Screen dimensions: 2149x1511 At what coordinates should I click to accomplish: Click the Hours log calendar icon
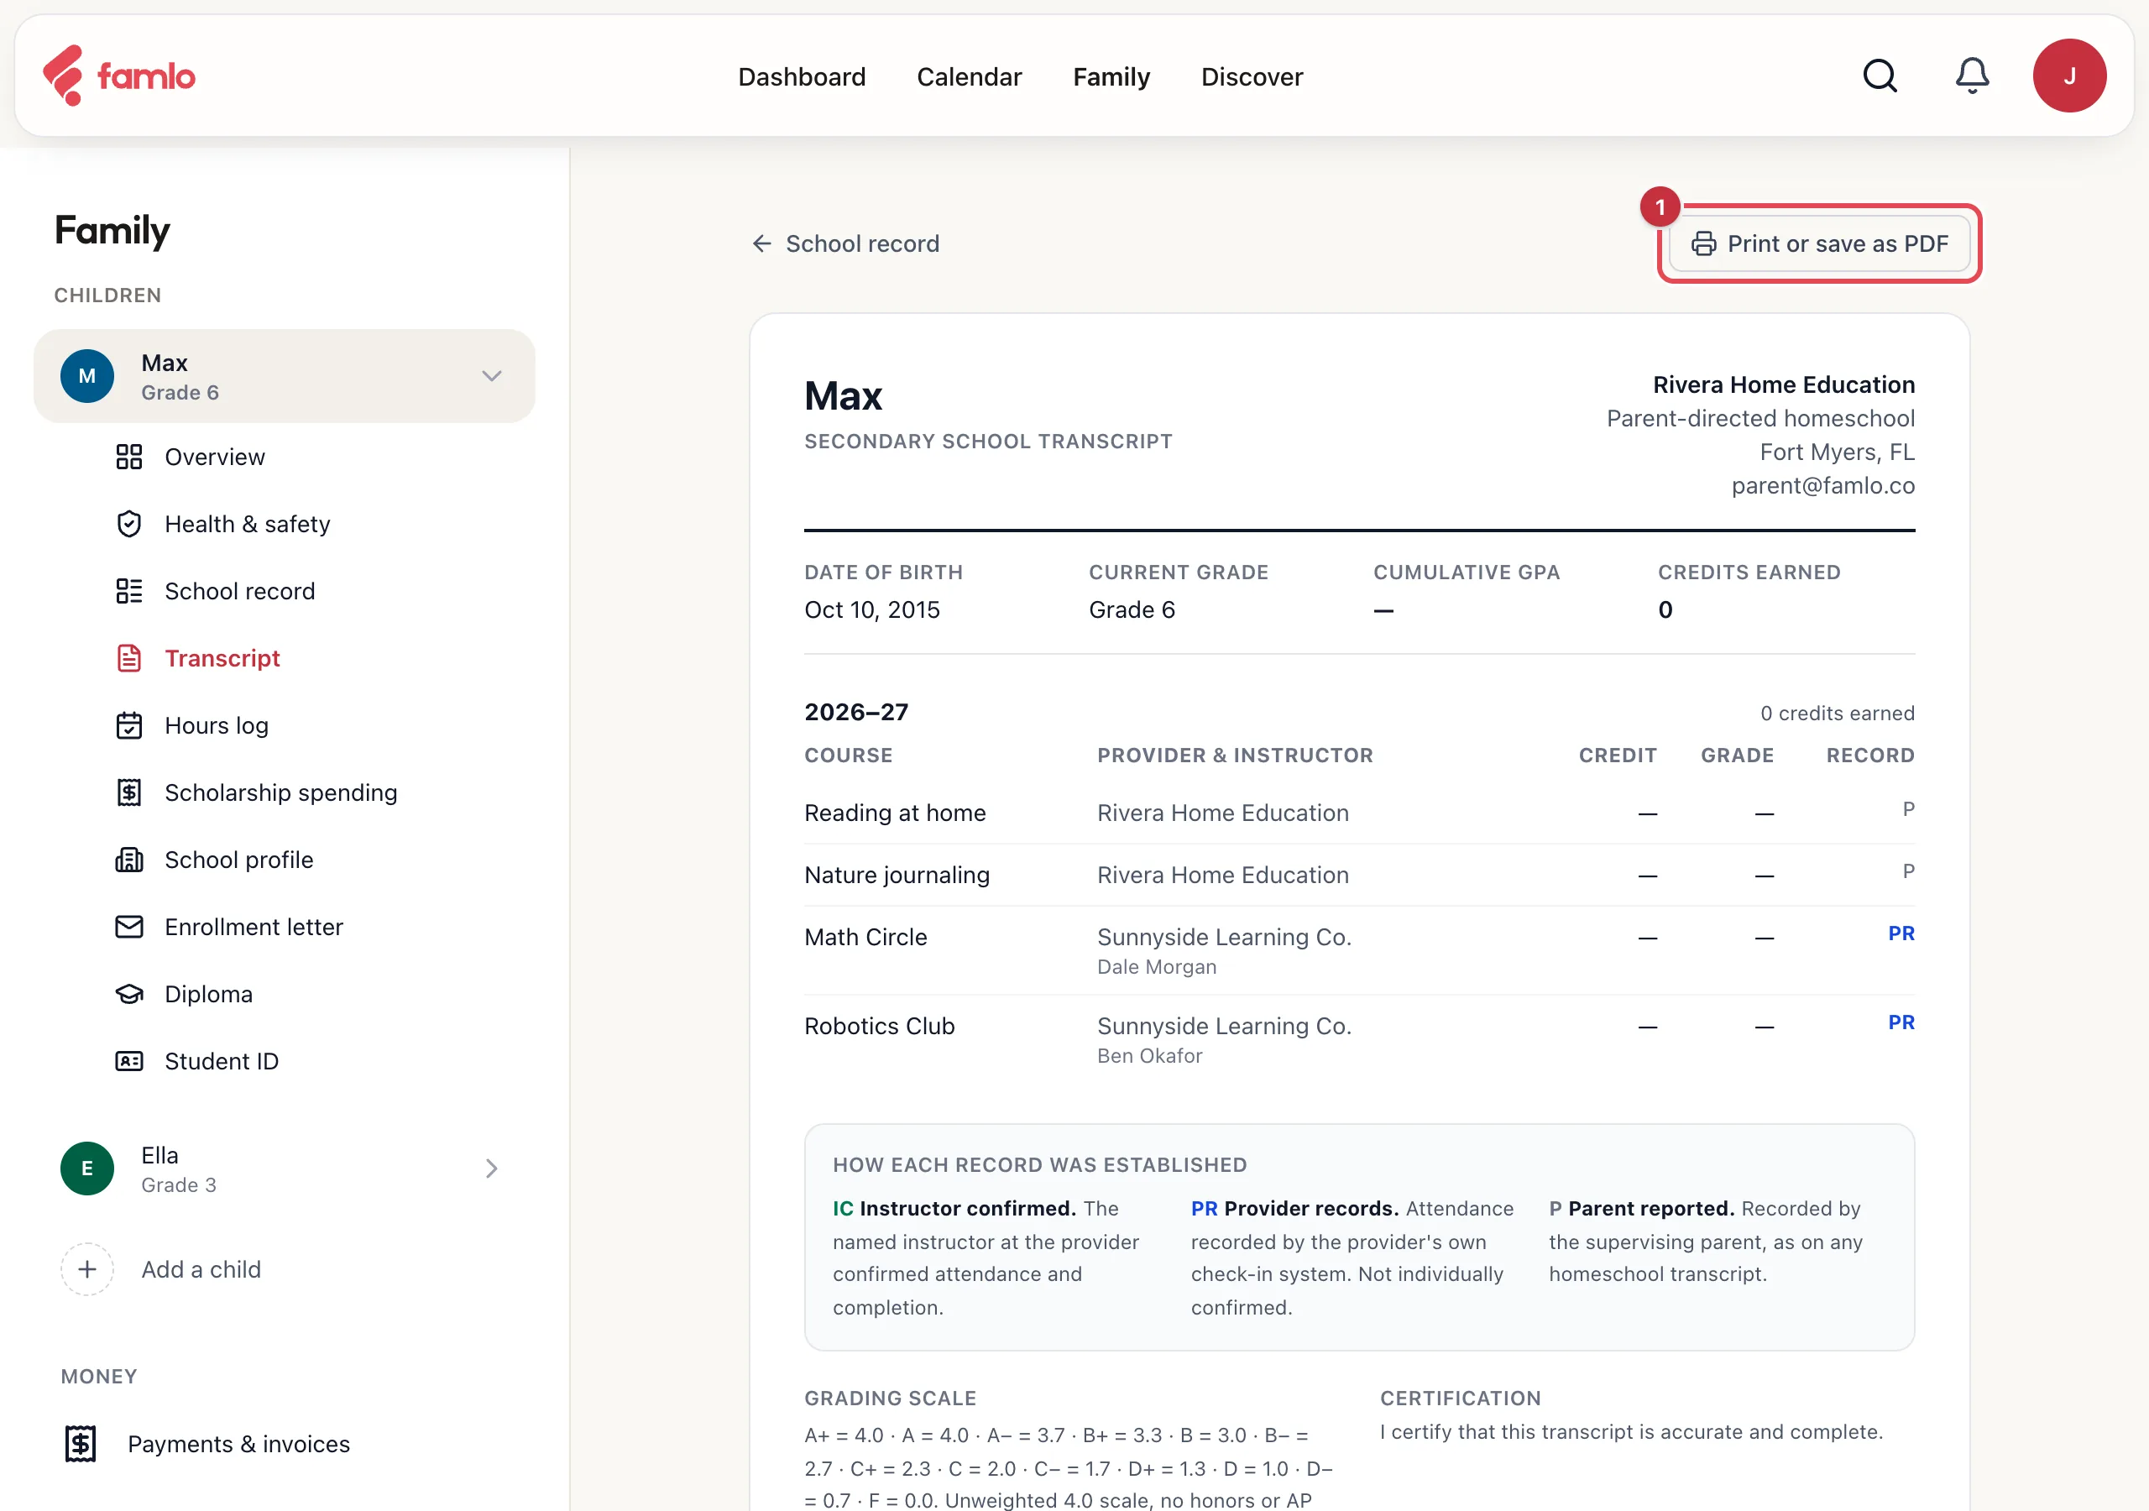pos(129,725)
